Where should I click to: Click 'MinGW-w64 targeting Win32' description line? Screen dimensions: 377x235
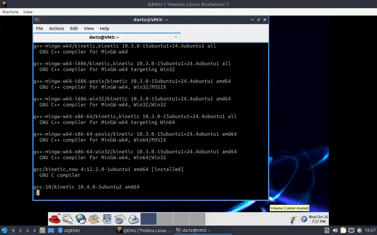(x=107, y=69)
